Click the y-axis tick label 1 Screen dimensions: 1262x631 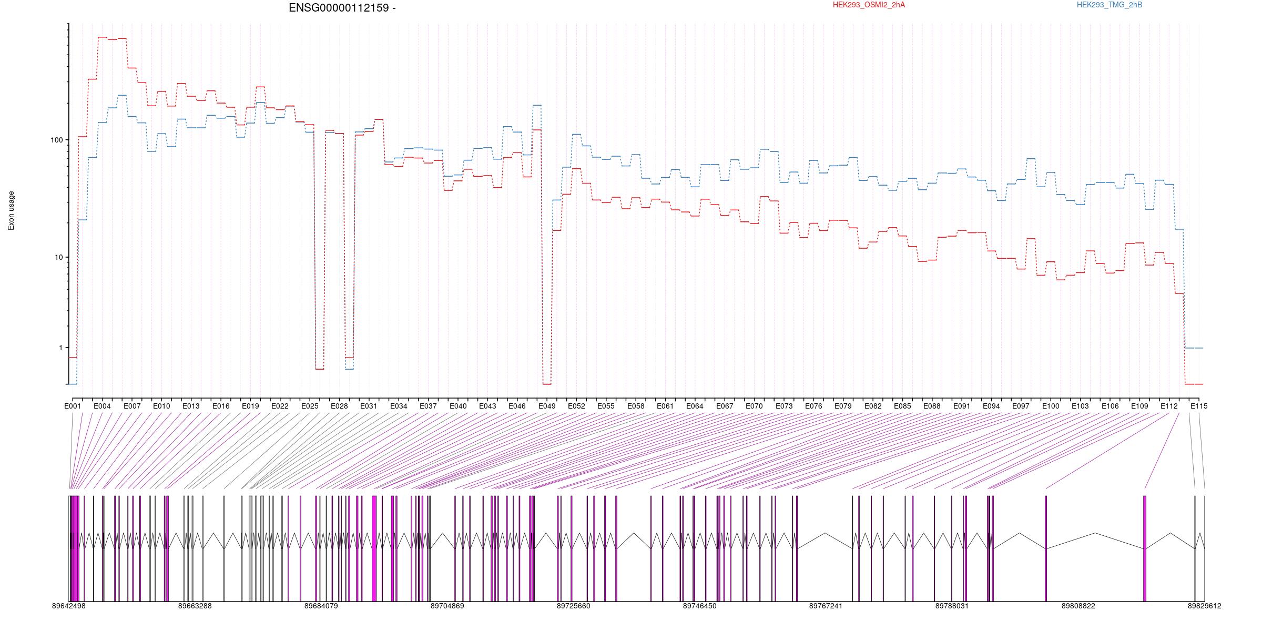pos(60,348)
